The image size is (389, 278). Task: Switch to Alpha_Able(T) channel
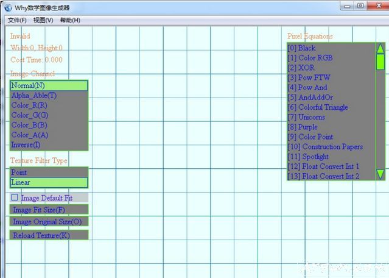(x=49, y=96)
